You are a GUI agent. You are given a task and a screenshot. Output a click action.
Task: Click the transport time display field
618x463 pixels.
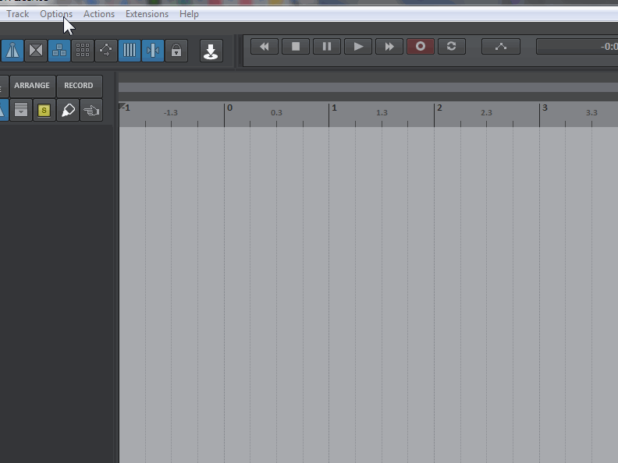pos(577,47)
